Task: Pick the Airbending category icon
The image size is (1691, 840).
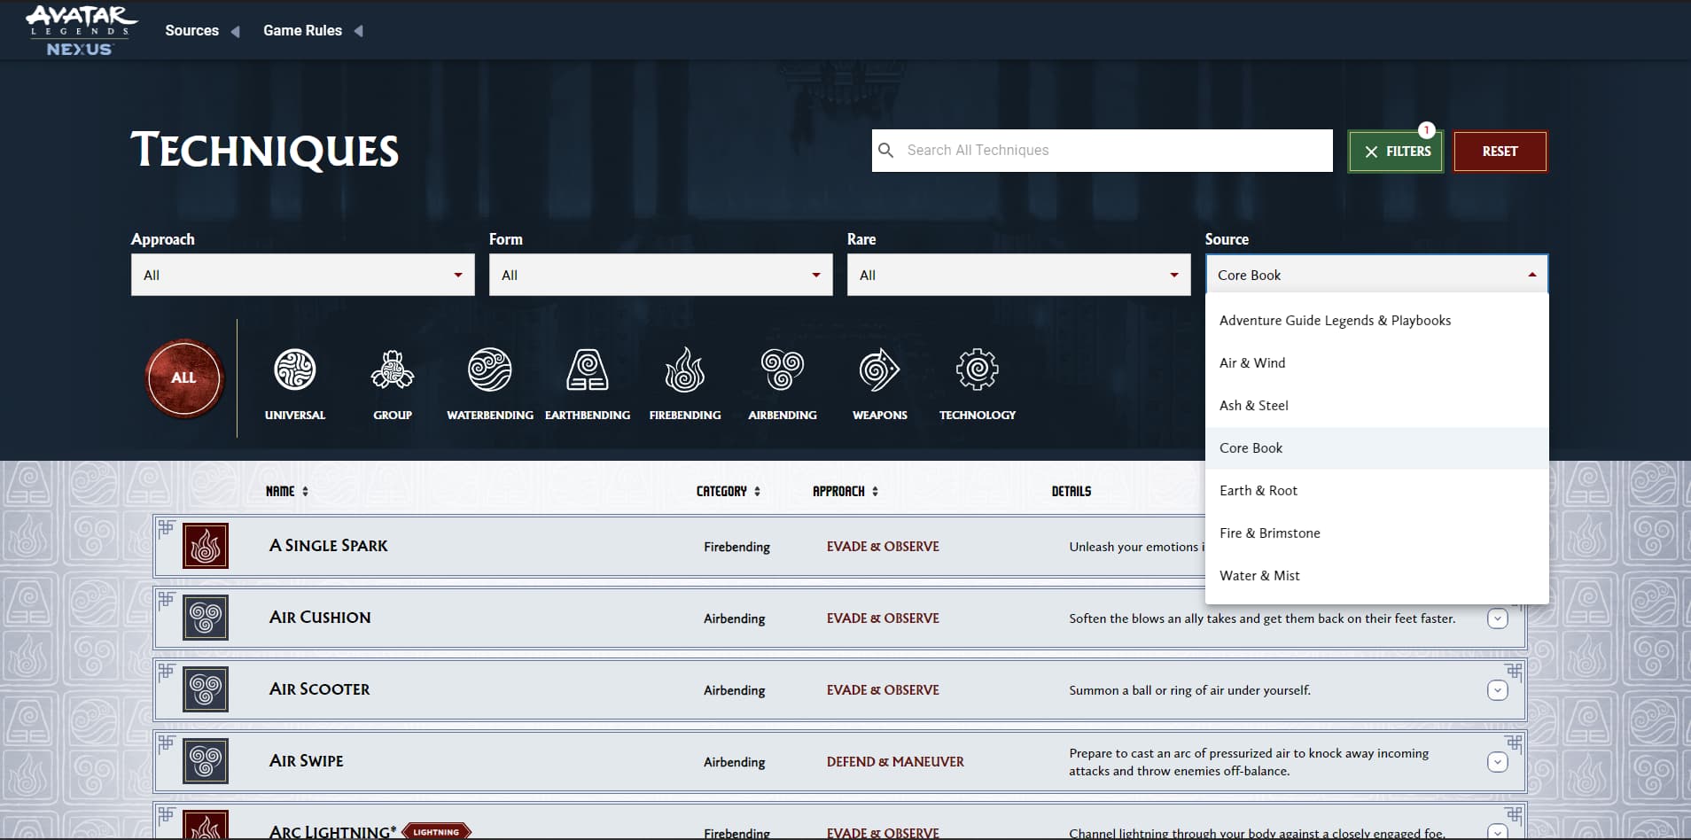Action: pyautogui.click(x=783, y=370)
